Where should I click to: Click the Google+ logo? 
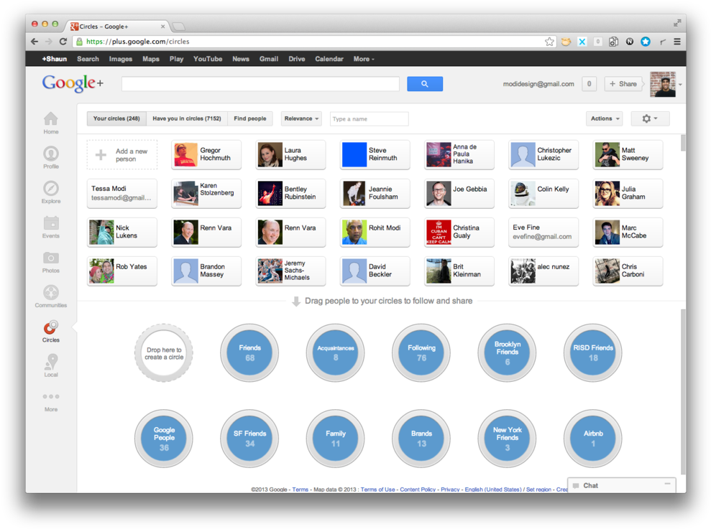pos(73,83)
